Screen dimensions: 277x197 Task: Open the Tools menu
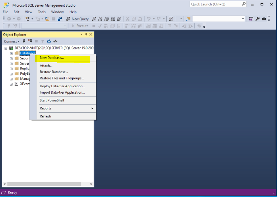point(42,12)
